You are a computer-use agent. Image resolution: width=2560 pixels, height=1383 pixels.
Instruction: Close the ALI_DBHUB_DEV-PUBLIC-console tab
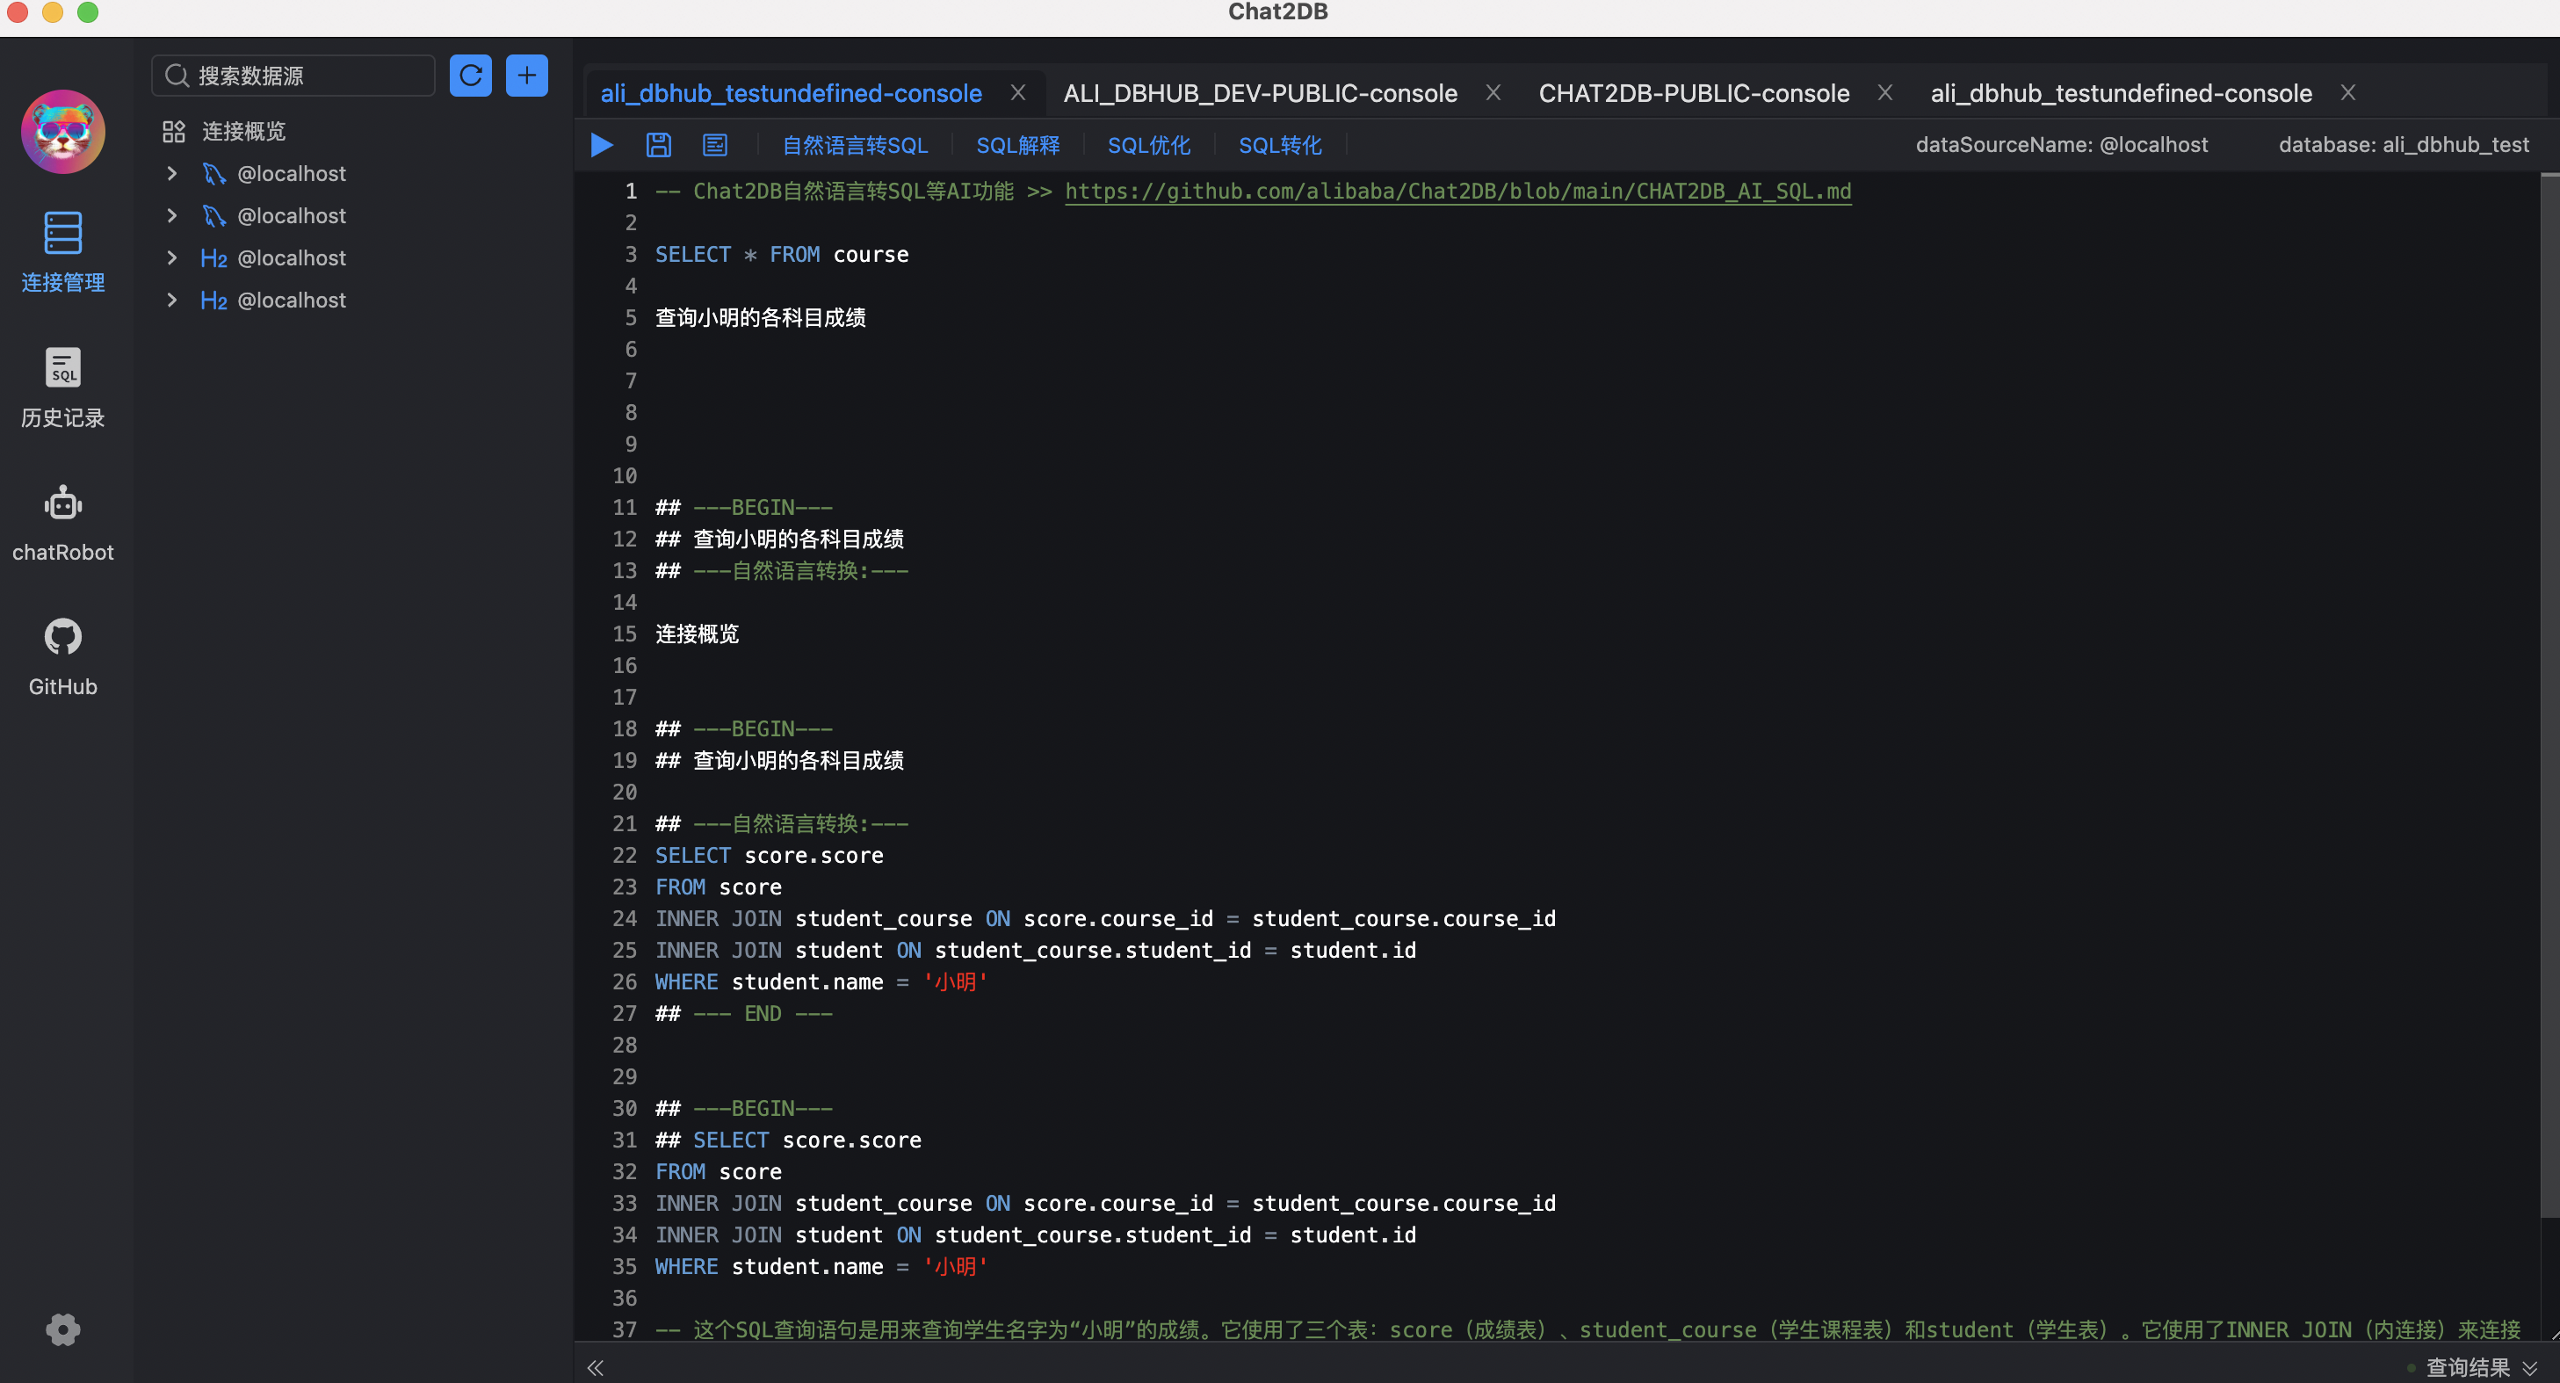(x=1493, y=92)
